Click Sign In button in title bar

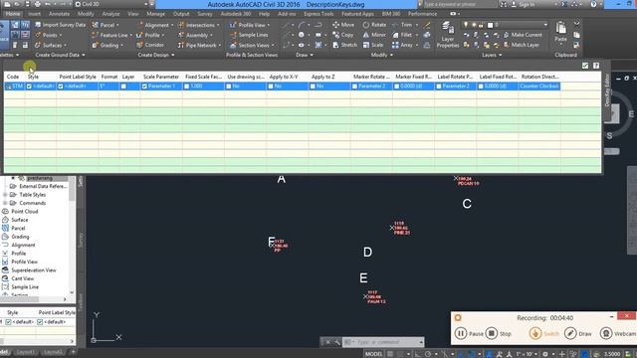click(524, 4)
